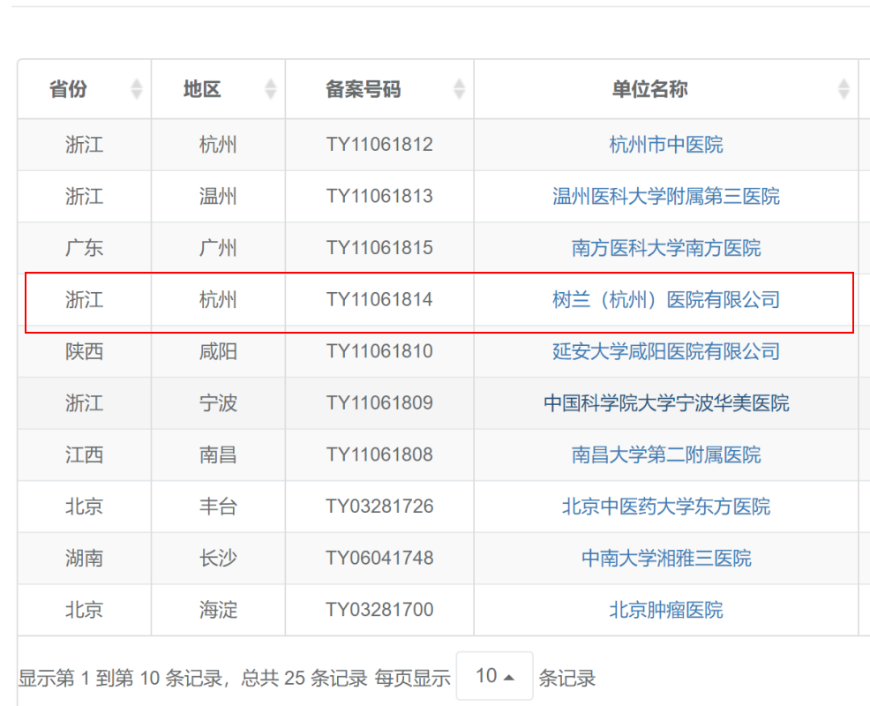Sort by 备案号码 column sort arrows
This screenshot has width=870, height=706.
(459, 89)
